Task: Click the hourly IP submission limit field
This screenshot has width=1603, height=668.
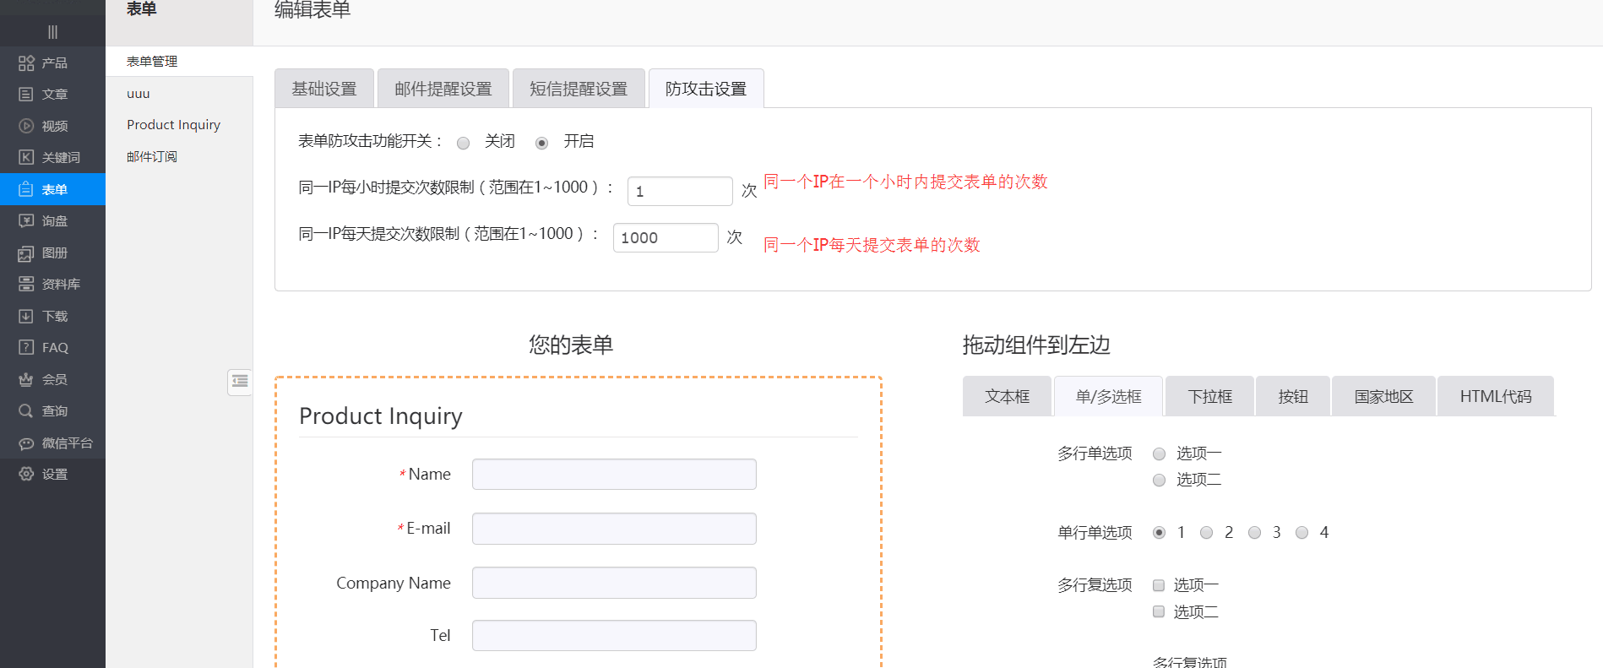Action: tap(679, 192)
